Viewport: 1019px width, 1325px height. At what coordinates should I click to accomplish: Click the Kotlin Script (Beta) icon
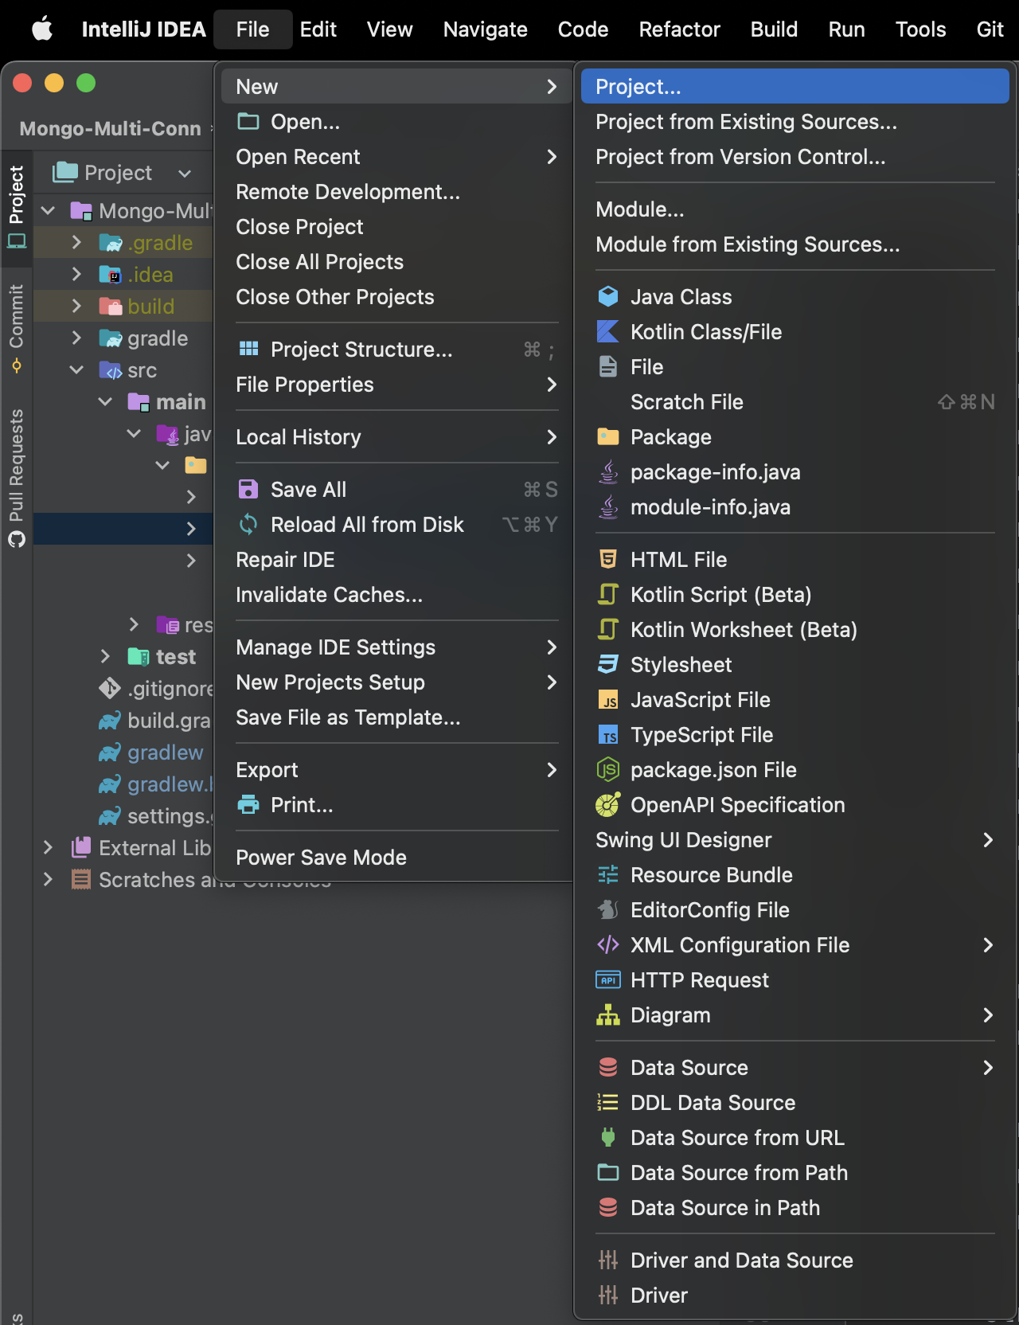tap(608, 595)
